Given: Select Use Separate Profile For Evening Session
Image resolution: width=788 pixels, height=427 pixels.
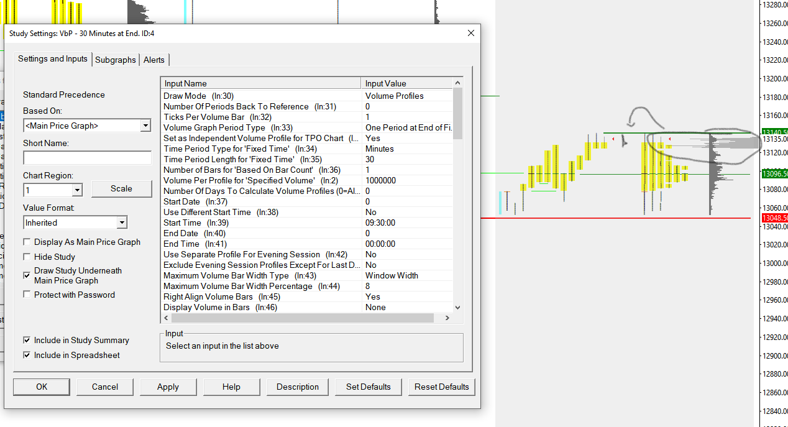Looking at the screenshot, I should pos(307,254).
